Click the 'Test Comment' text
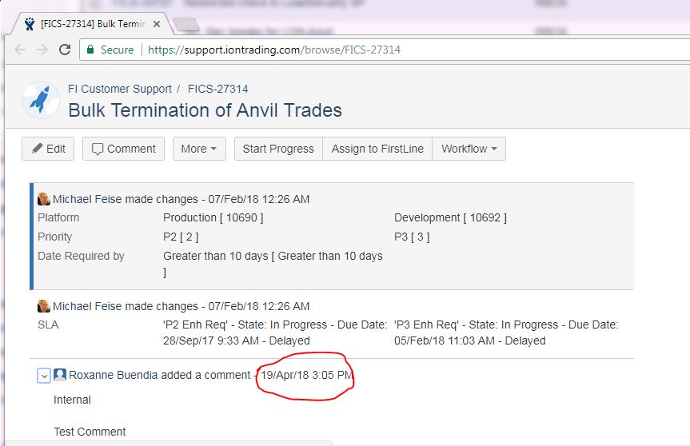The height and width of the screenshot is (446, 690). point(90,432)
